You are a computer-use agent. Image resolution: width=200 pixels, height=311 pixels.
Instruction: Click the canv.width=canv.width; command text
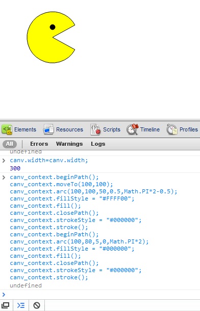pos(49,160)
